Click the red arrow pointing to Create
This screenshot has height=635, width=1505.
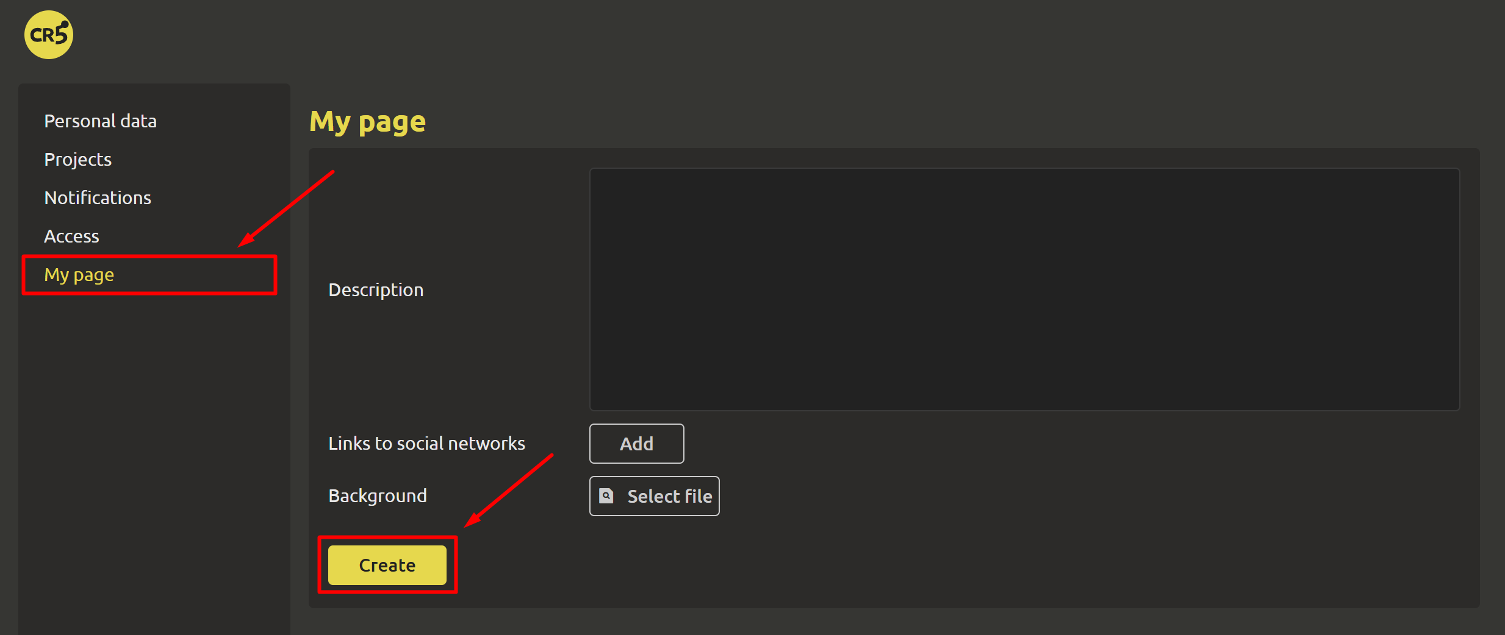508,491
